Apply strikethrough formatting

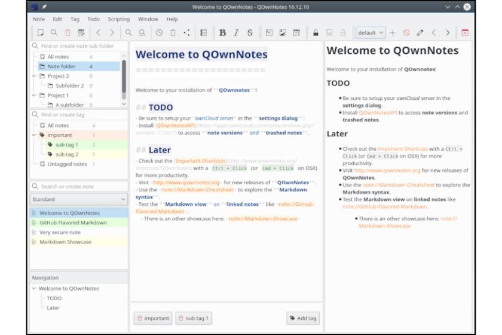pos(250,32)
